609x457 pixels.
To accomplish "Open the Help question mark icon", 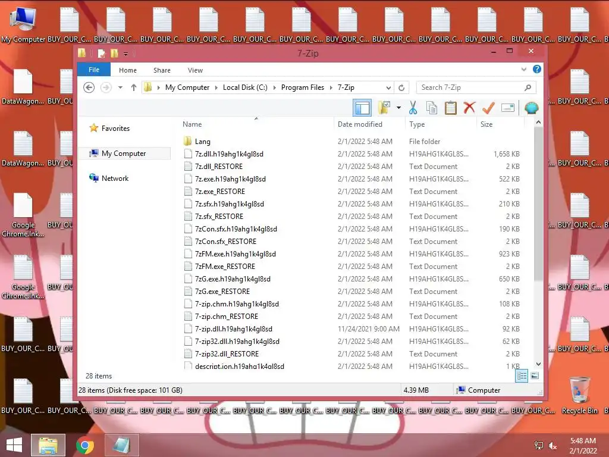I will 537,69.
